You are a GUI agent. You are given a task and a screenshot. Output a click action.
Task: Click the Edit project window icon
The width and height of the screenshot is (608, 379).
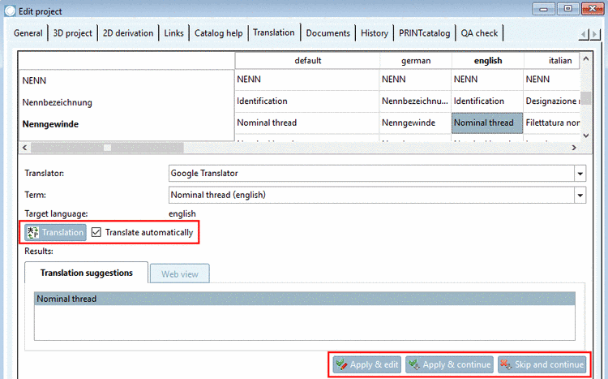[10, 11]
